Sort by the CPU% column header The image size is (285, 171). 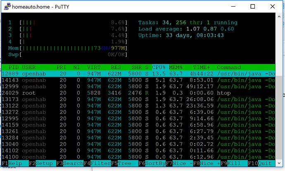point(159,67)
